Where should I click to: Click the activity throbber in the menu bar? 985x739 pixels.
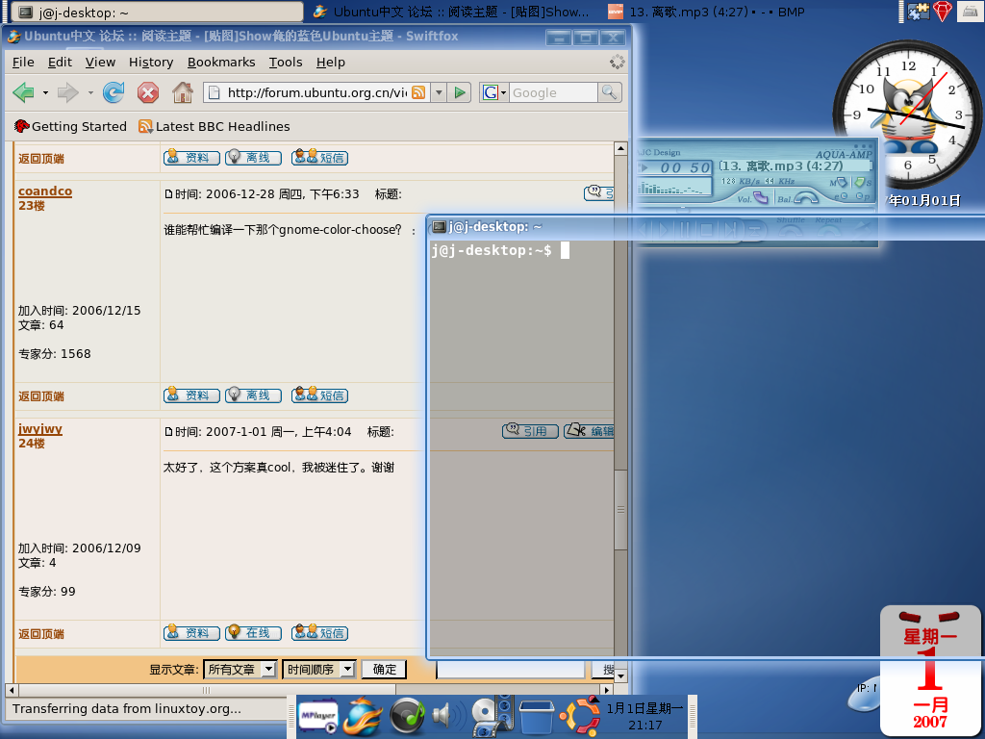617,62
